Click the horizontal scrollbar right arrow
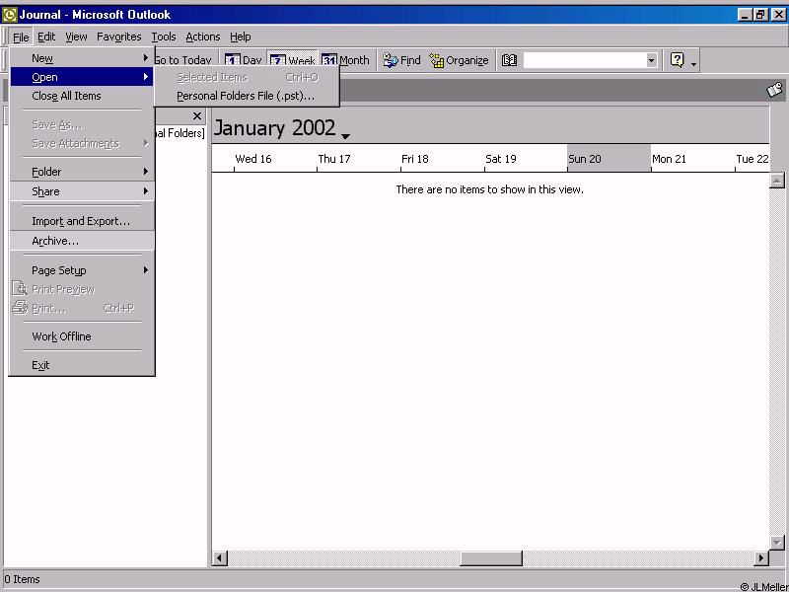The image size is (789, 592). pyautogui.click(x=761, y=557)
